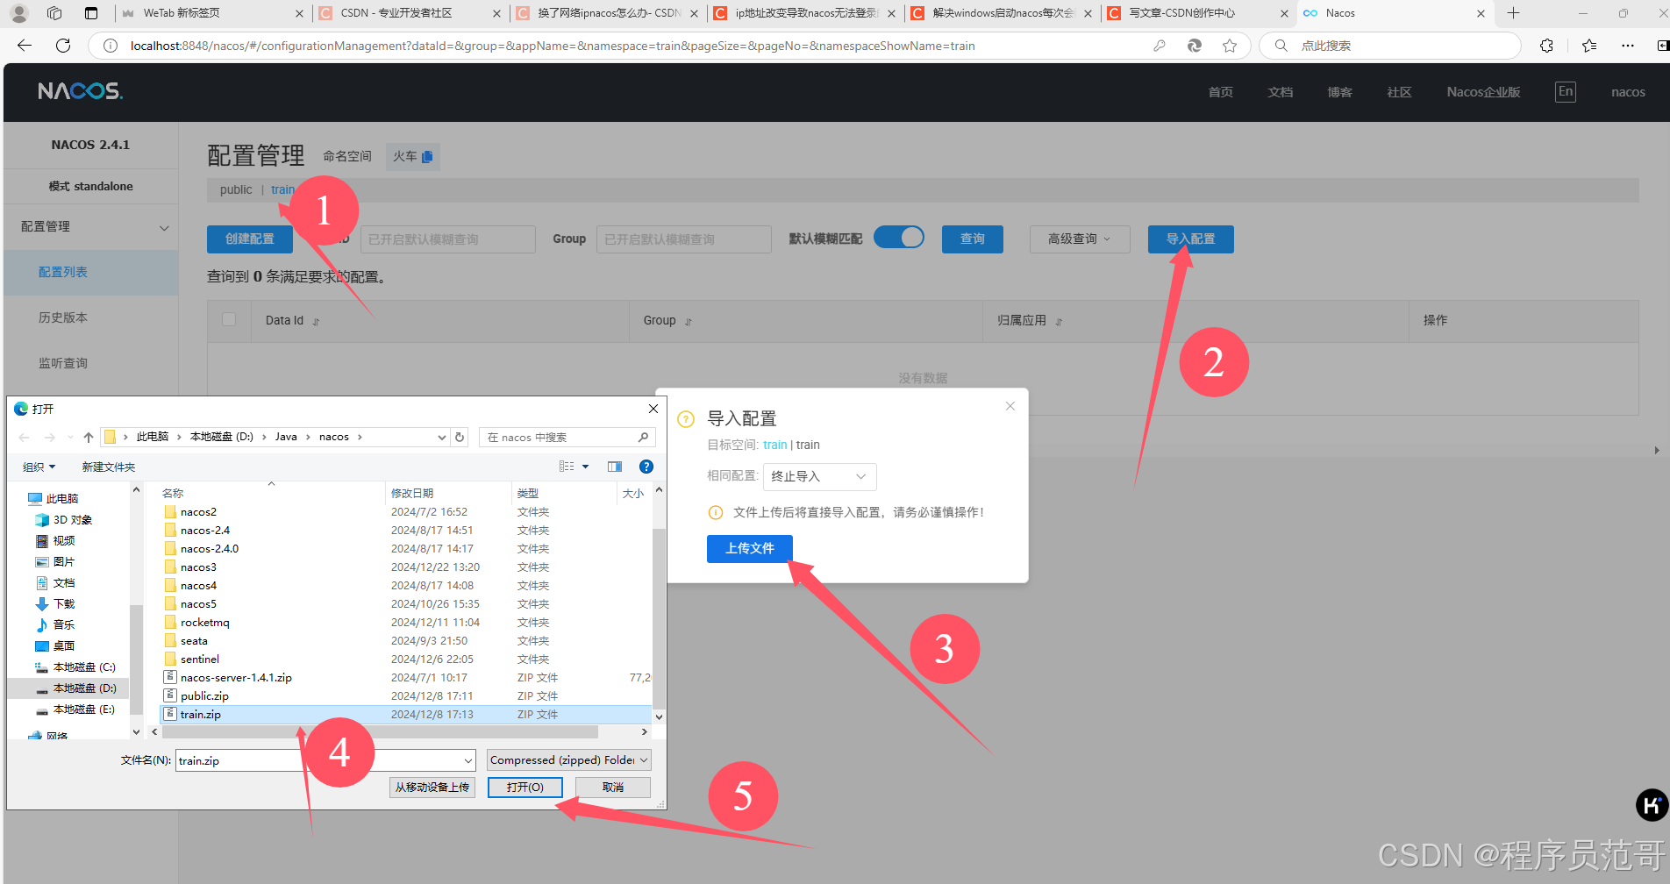
Task: Open 高级查询 dropdown
Action: pyautogui.click(x=1080, y=239)
